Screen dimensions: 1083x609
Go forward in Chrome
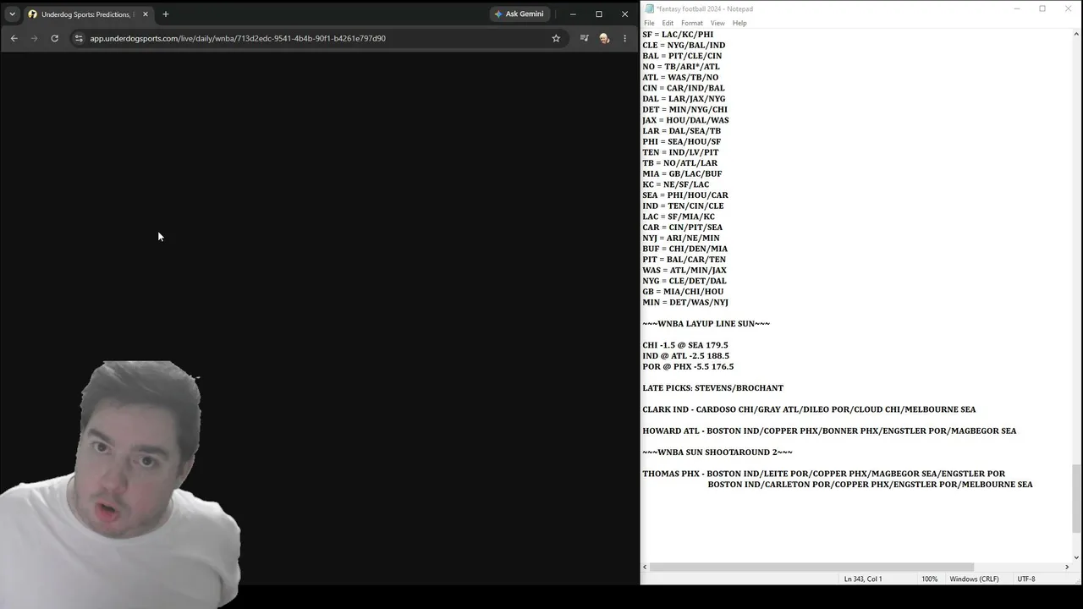34,38
